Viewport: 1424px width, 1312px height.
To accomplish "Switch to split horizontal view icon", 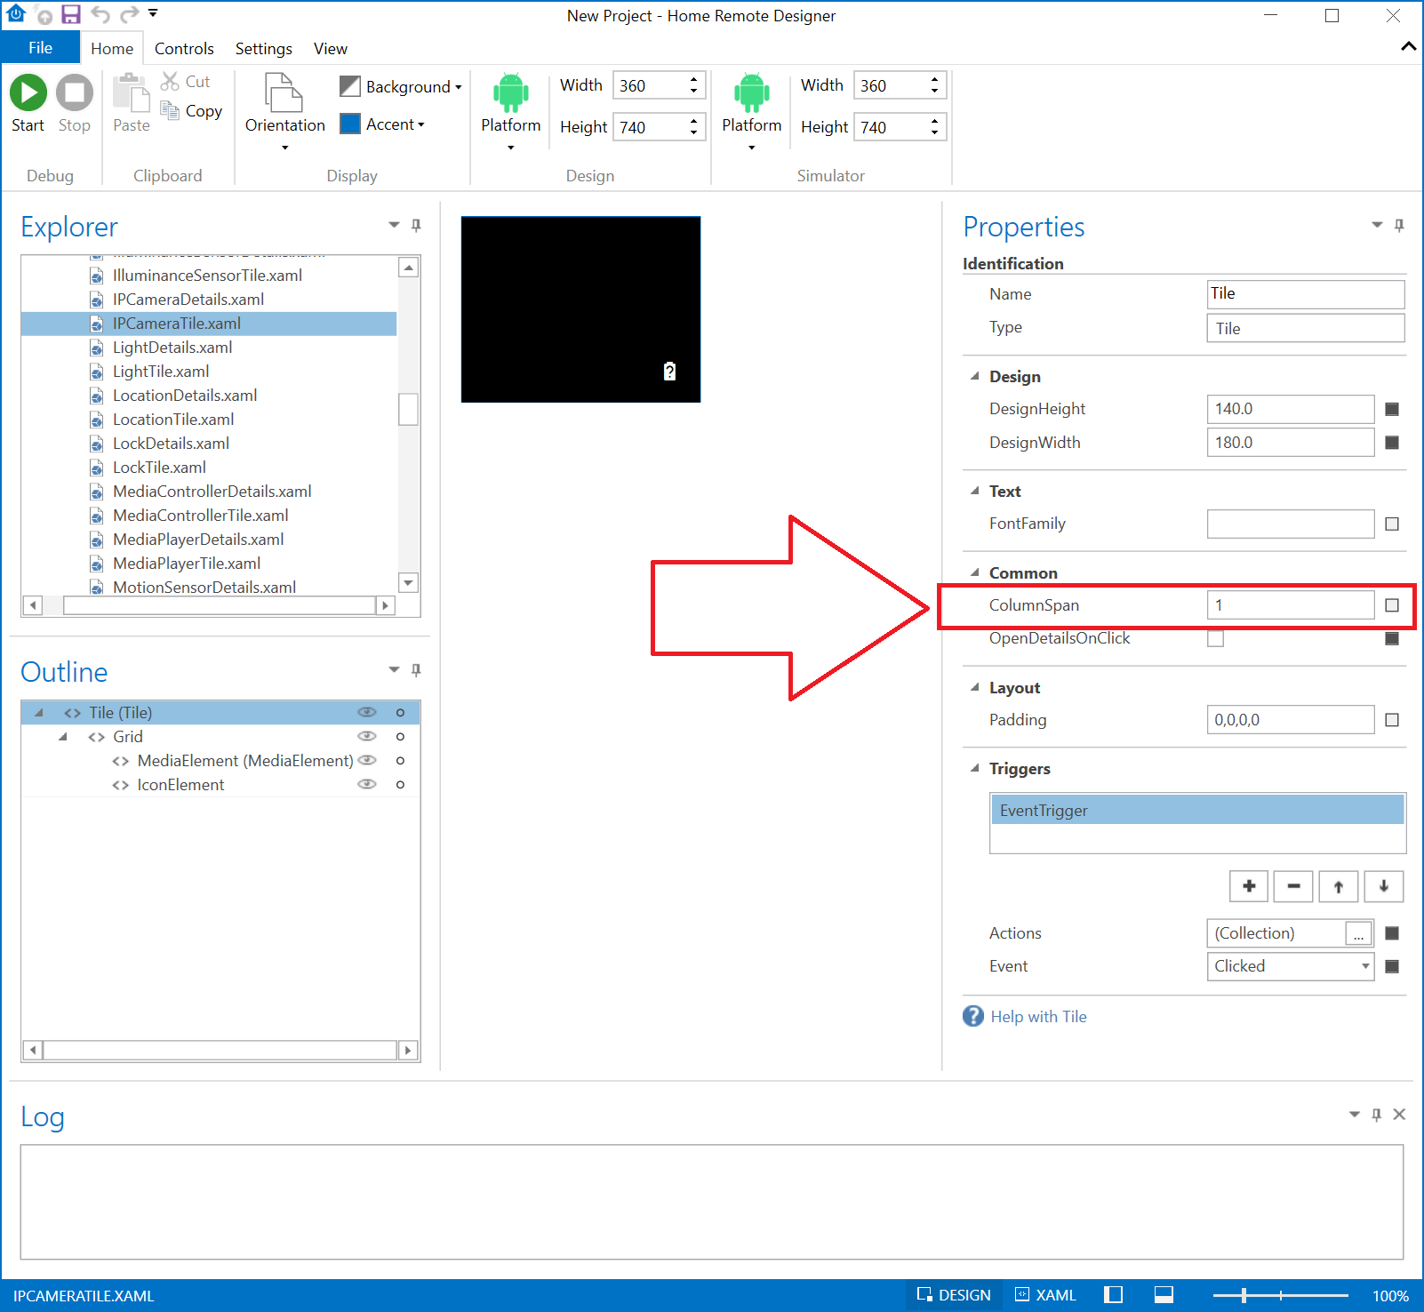I will [1164, 1295].
